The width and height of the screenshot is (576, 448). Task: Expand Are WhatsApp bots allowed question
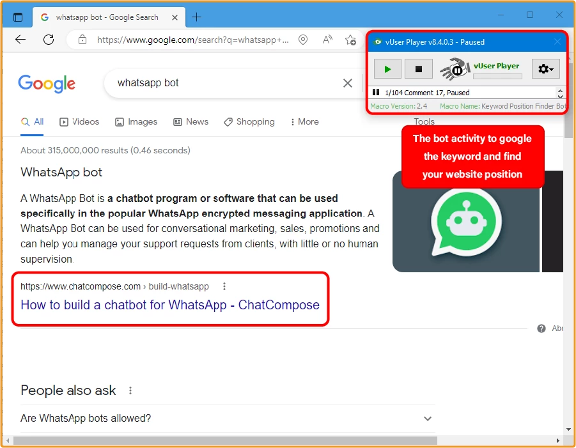coord(228,418)
